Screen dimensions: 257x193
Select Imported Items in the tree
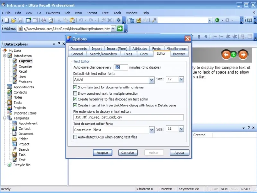click(x=25, y=113)
